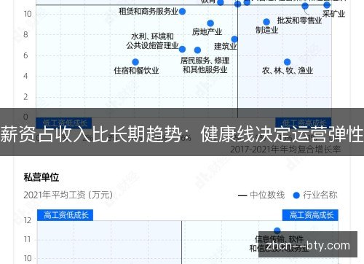The image size is (364, 264).
Task: Select the 私营单位 section heading
Action: [x=41, y=177]
